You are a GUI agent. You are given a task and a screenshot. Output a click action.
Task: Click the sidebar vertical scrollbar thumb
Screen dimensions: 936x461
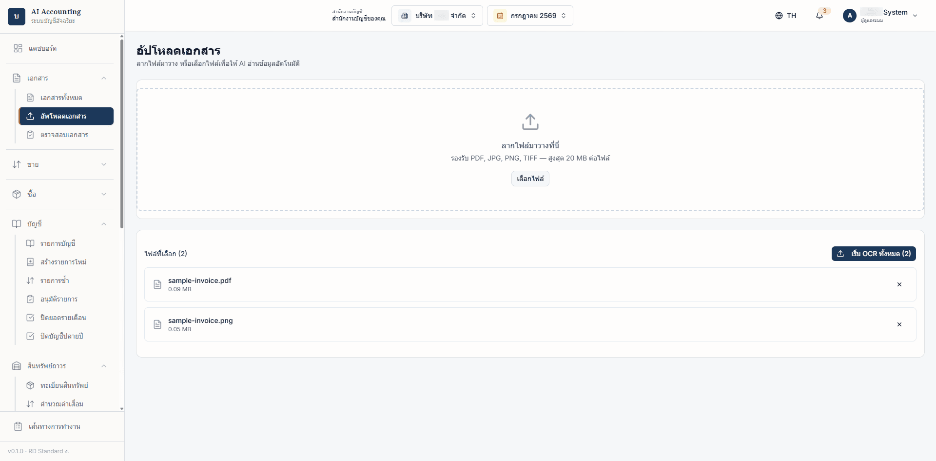click(122, 134)
